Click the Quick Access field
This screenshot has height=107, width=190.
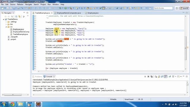163,8
